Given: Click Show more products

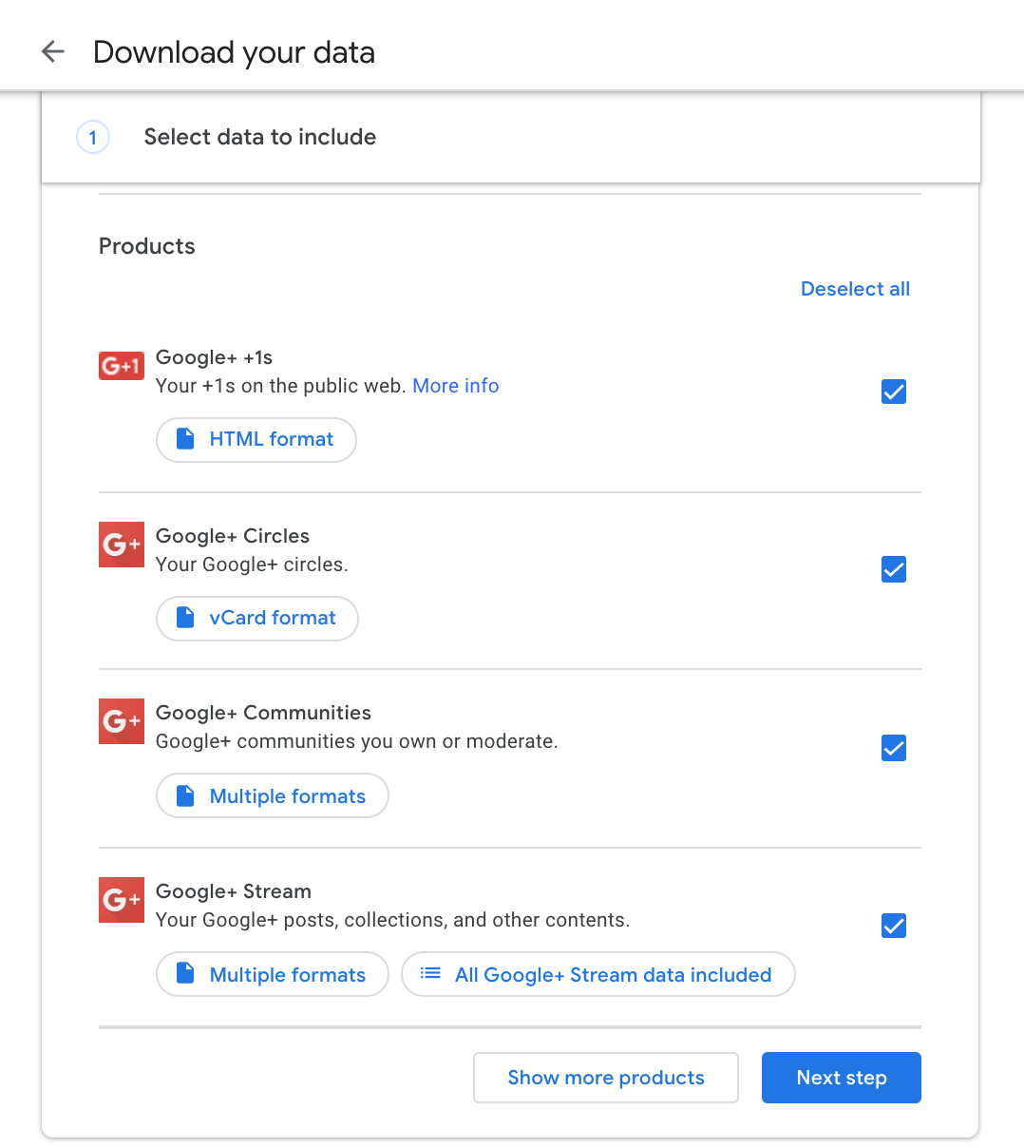Looking at the screenshot, I should click(605, 1077).
